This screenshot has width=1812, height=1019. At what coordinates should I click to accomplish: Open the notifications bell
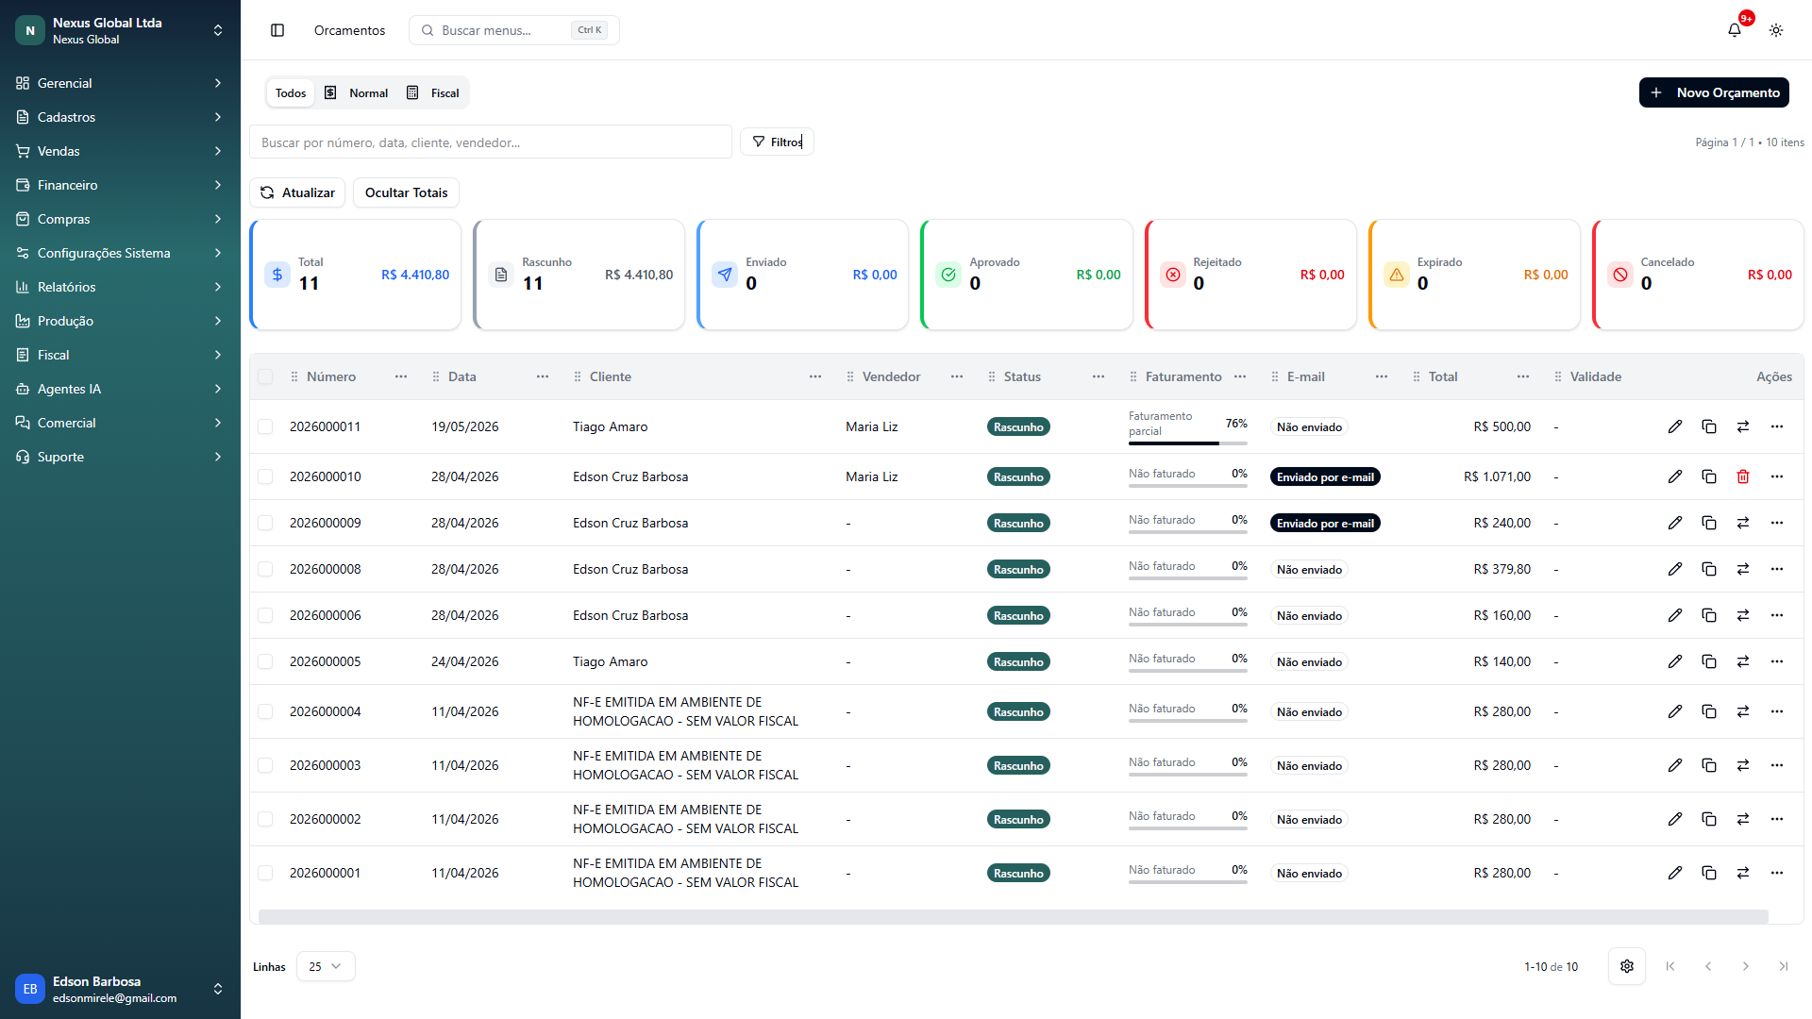tap(1735, 30)
